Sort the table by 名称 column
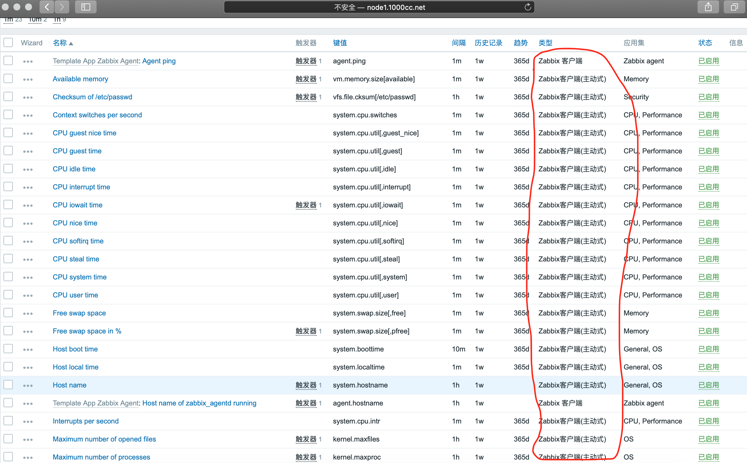The width and height of the screenshot is (747, 463). click(x=60, y=43)
